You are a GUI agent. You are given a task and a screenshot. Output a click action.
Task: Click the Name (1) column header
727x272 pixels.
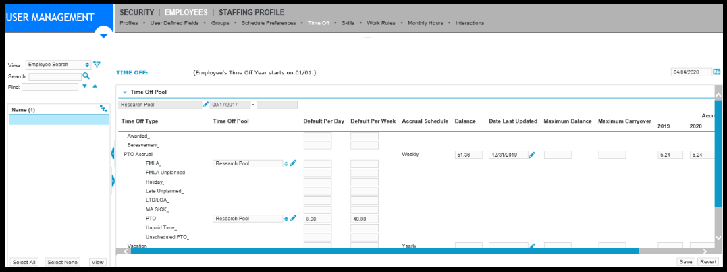23,110
